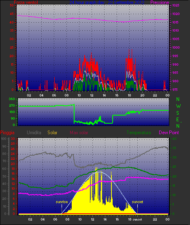This screenshot has width=190, height=225.
Task: Click the "S" compass direction letter
Action: (178, 113)
